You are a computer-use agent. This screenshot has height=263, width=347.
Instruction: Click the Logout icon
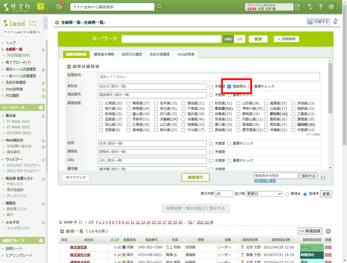(297, 7)
